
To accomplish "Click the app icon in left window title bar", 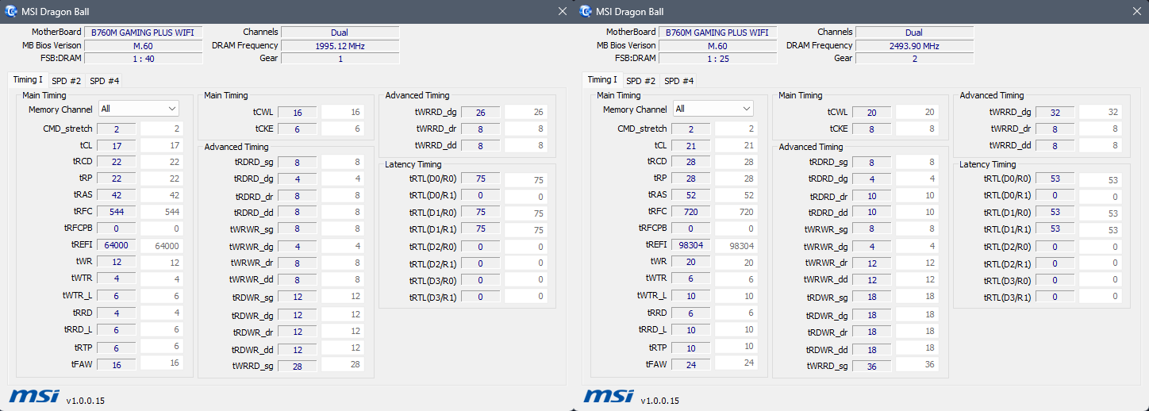I will point(10,11).
